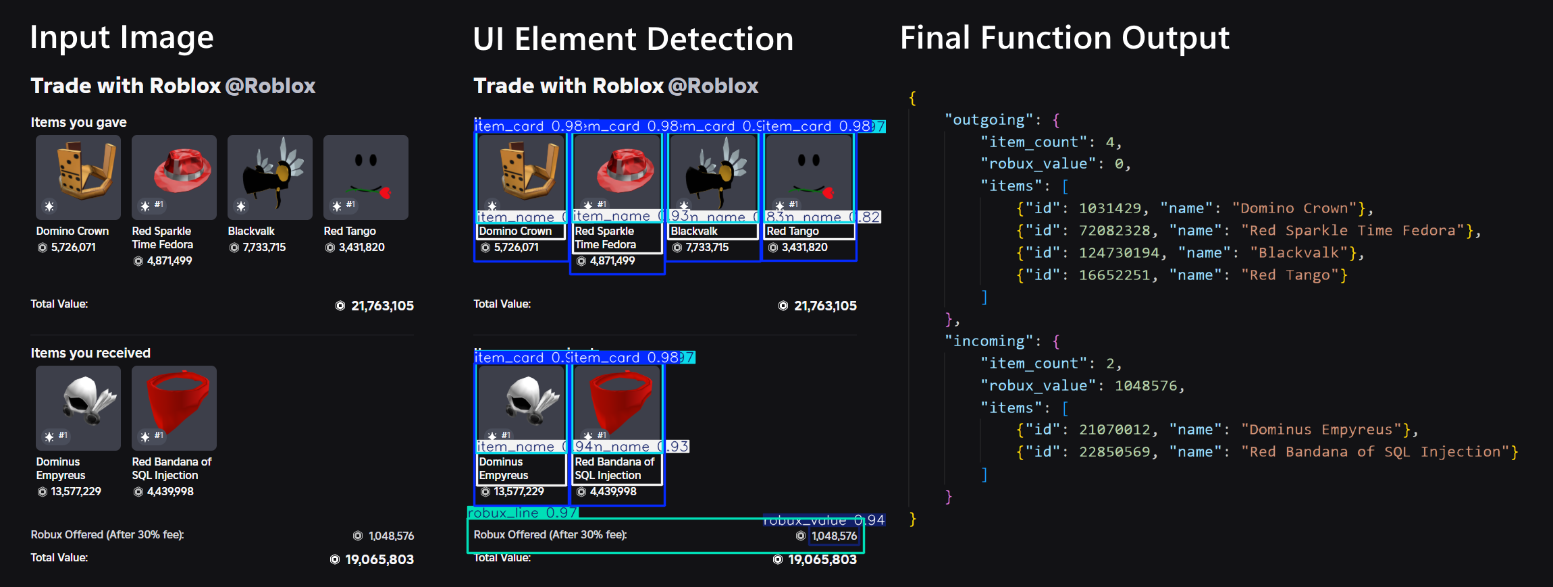Click the limited star icon on Domino Crown thumbnail in Input Image
The image size is (1553, 587).
[x=49, y=206]
